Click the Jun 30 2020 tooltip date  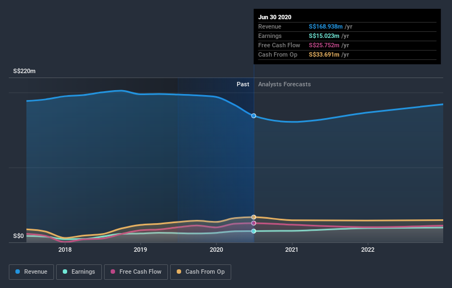point(275,17)
